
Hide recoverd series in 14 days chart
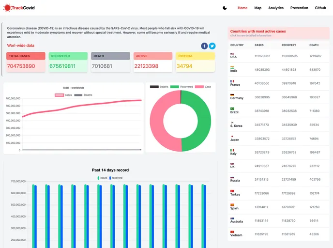[110, 178]
